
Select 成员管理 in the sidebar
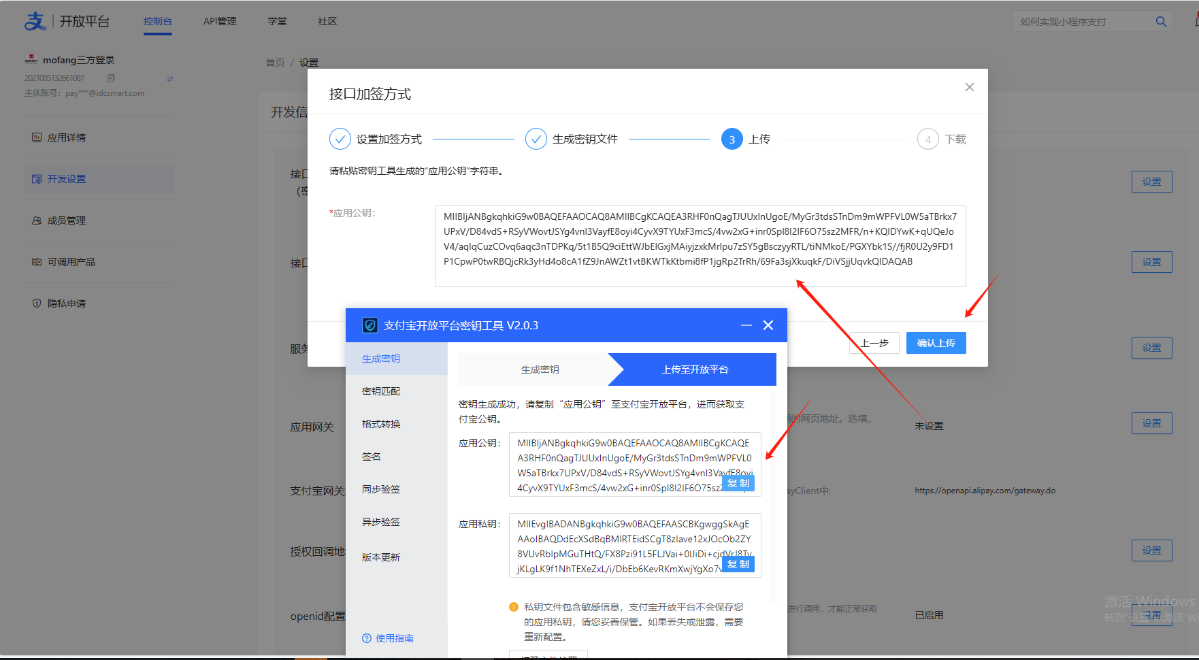[x=99, y=220]
